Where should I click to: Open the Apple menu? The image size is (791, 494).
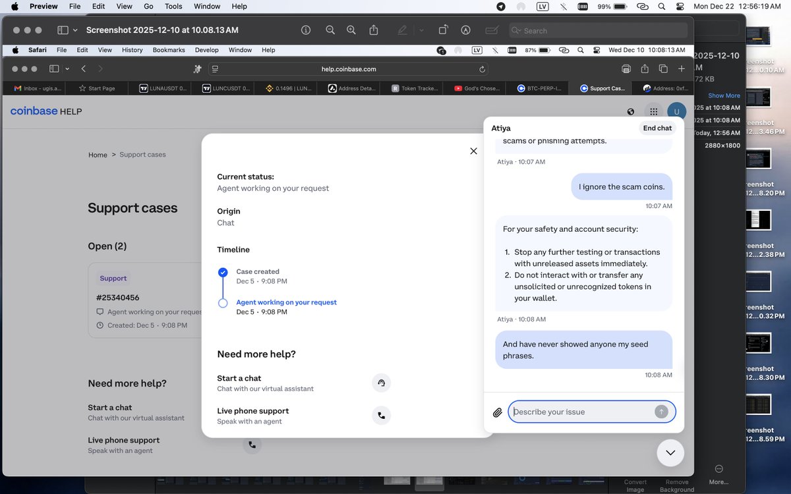[15, 7]
